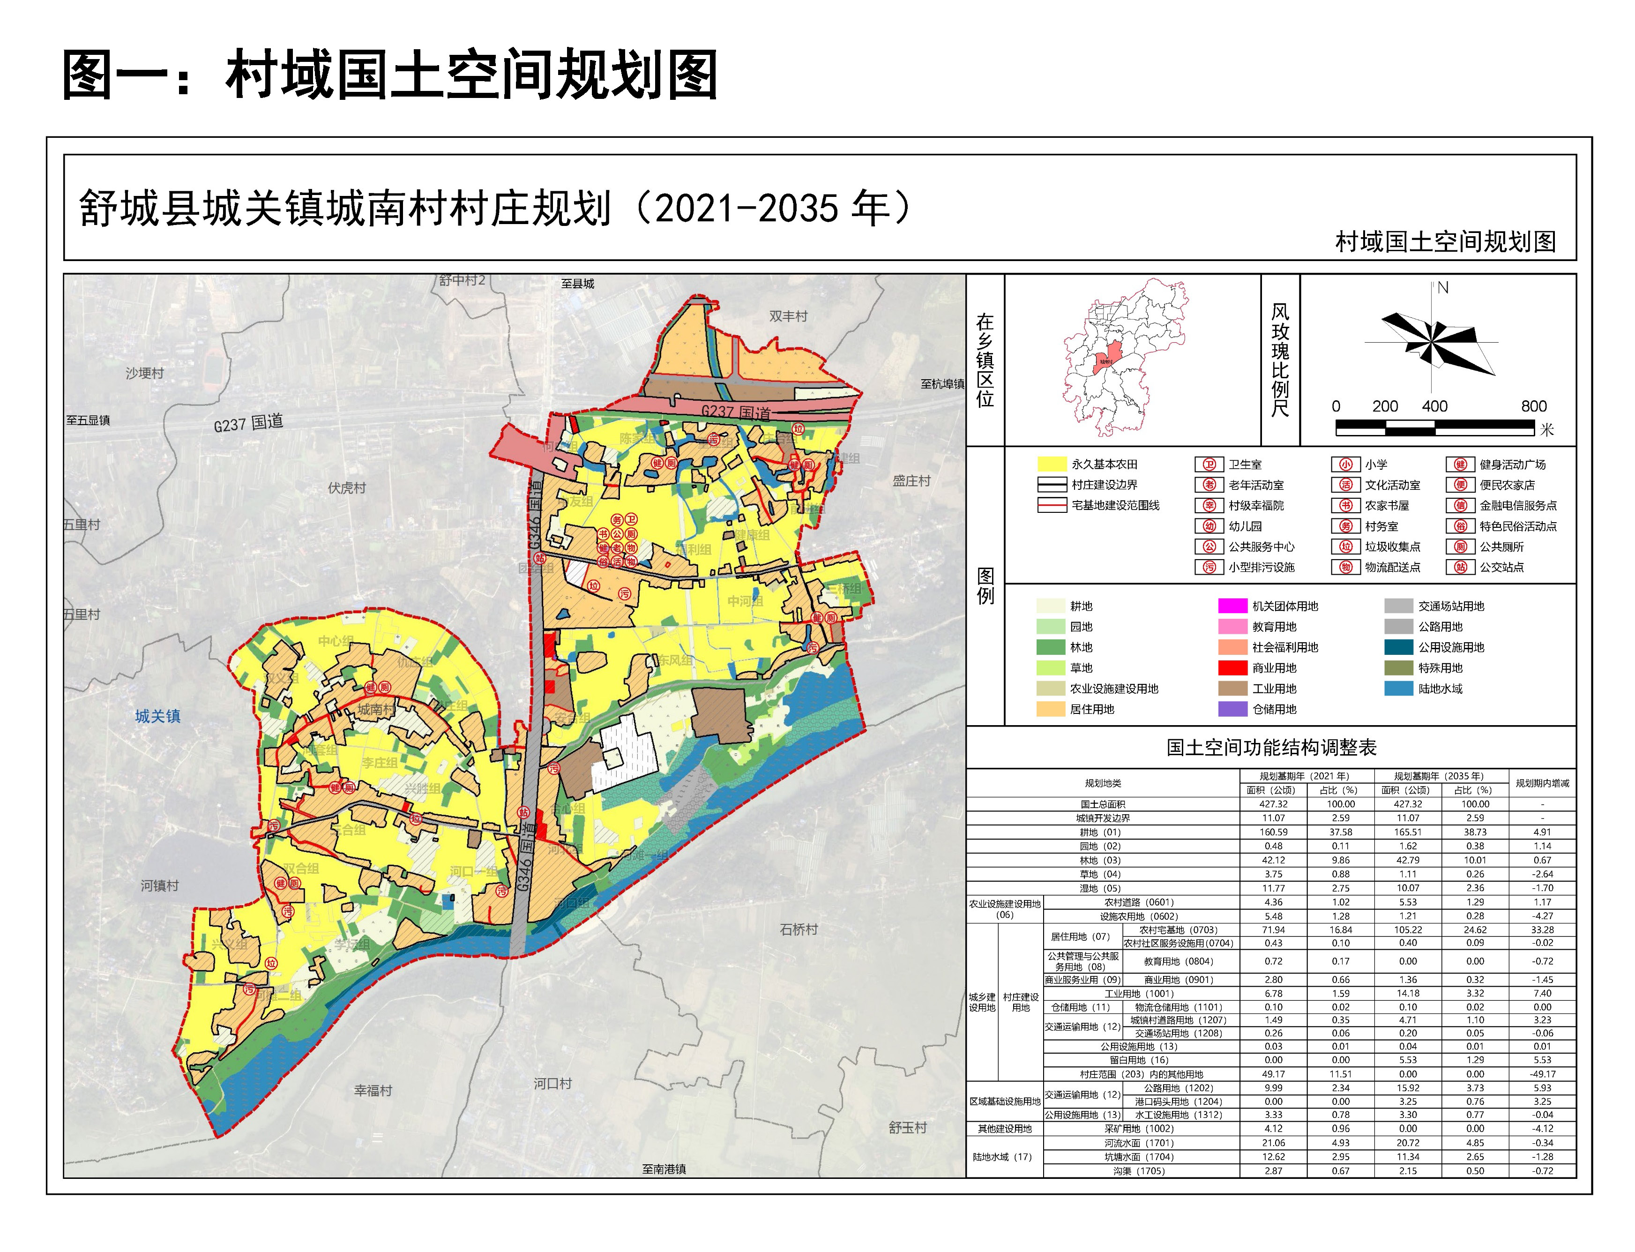Select the olive 特殊用地 swatch
This screenshot has width=1635, height=1252.
point(1399,668)
